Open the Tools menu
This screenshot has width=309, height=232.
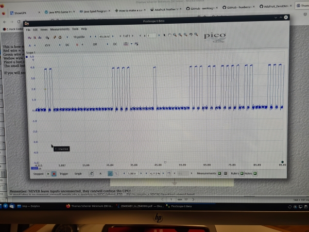click(75, 29)
